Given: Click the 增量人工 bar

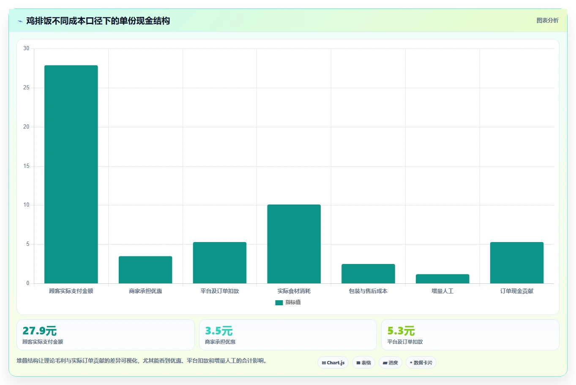Looking at the screenshot, I should (x=442, y=279).
